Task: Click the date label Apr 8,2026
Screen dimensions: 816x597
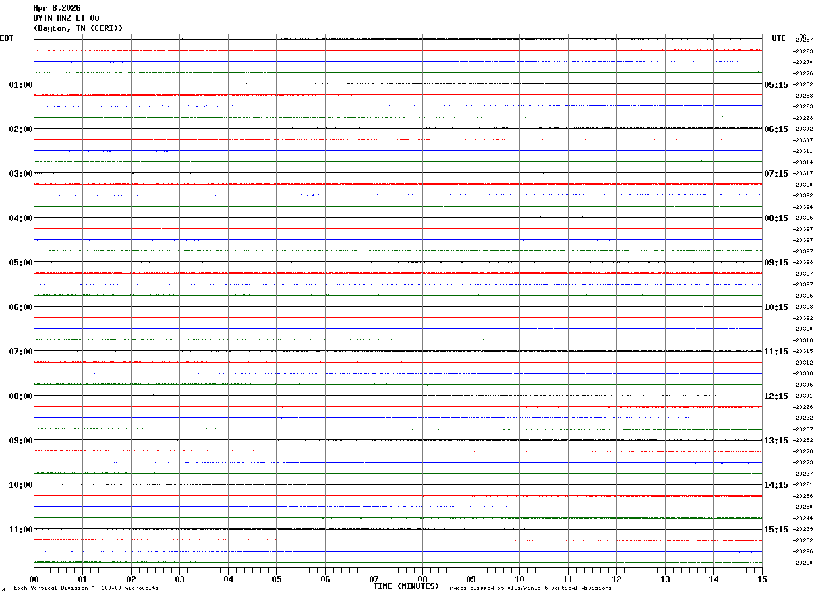Action: coord(57,8)
